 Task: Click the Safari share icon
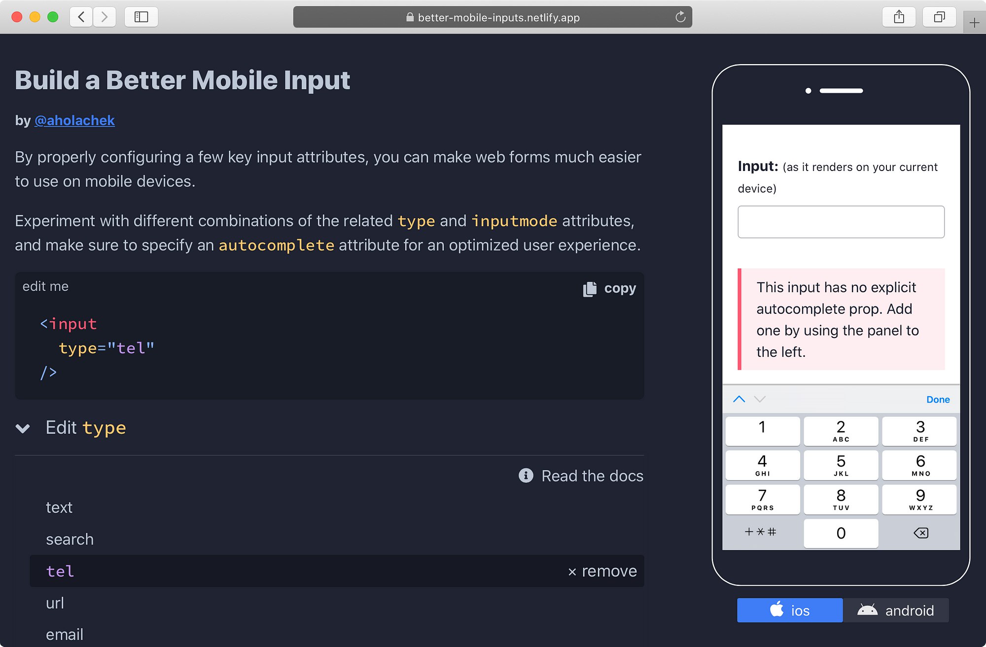(x=899, y=17)
